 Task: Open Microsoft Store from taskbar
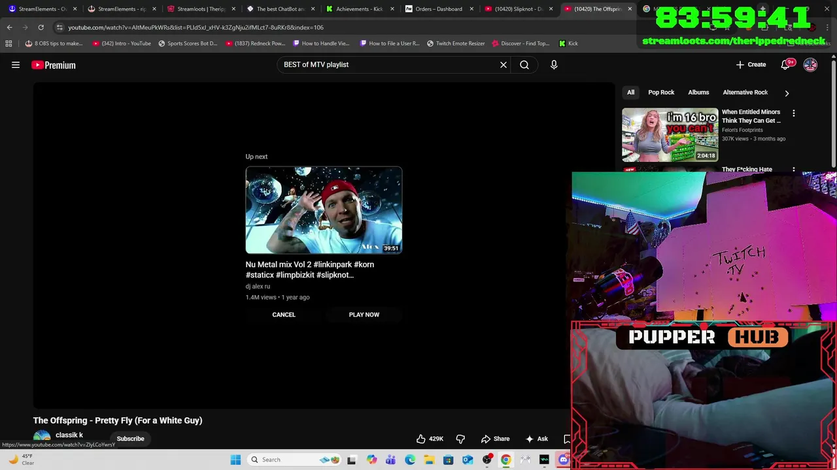tap(448, 460)
